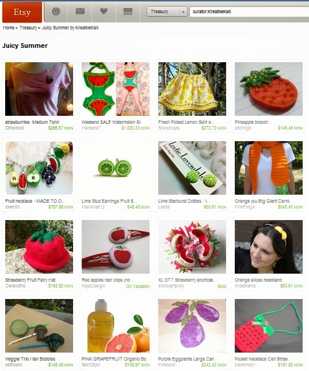Go to Home breadcrumb link
The height and width of the screenshot is (371, 309).
(x=9, y=28)
